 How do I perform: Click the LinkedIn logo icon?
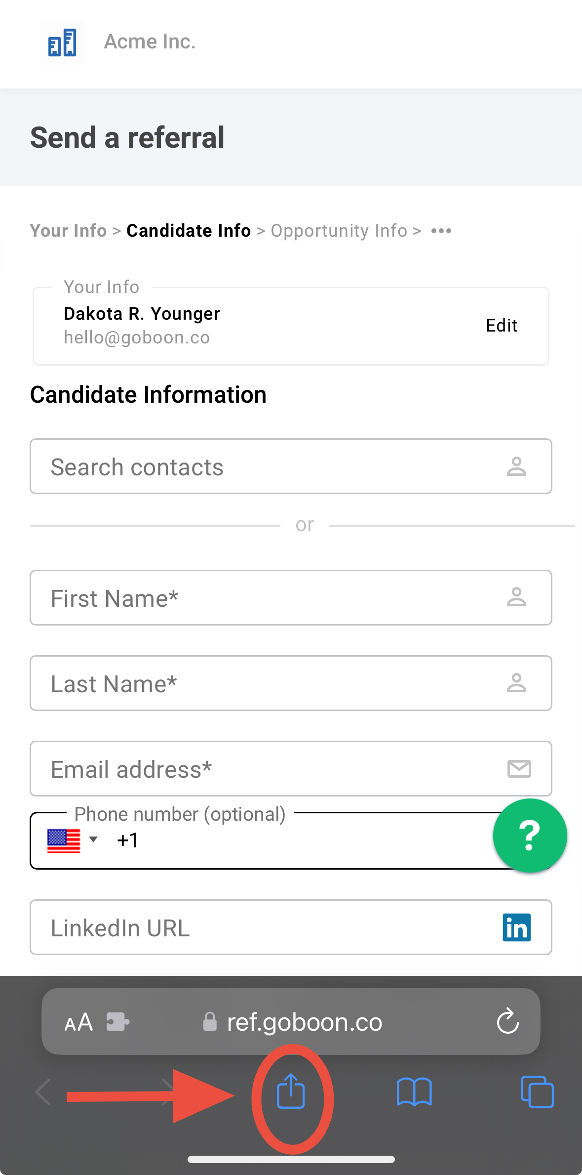pos(517,927)
